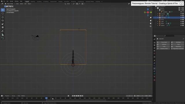185x104 pixels.
Task: Open the Output properties tab
Action: [x=154, y=45]
